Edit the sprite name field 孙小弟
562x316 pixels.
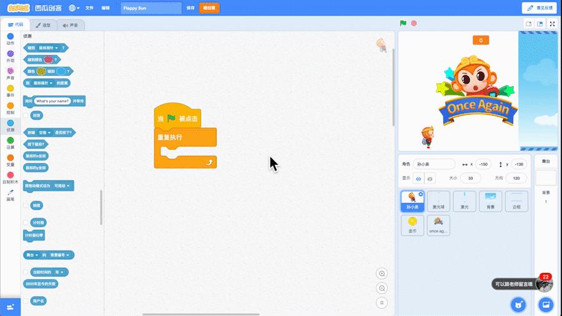[434, 164]
